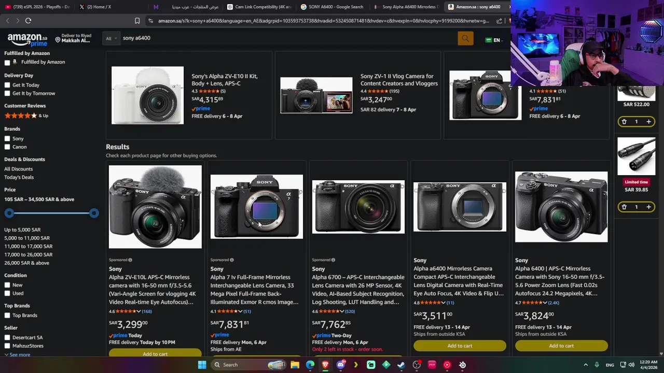Open site settings icon left of URL
This screenshot has width=664, height=373.
click(x=150, y=21)
